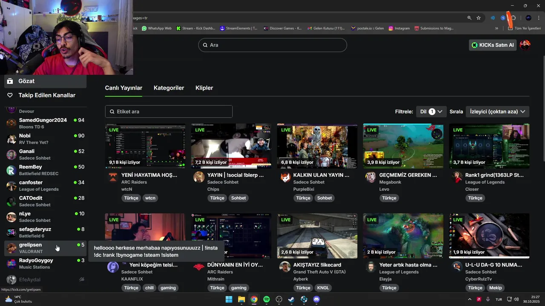
Task: Open Chips stream thumbnail
Action: (231, 146)
